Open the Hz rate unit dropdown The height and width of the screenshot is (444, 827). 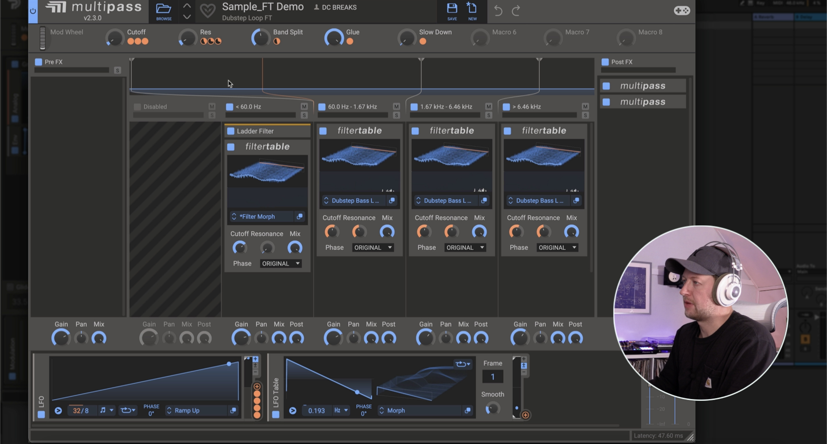341,410
